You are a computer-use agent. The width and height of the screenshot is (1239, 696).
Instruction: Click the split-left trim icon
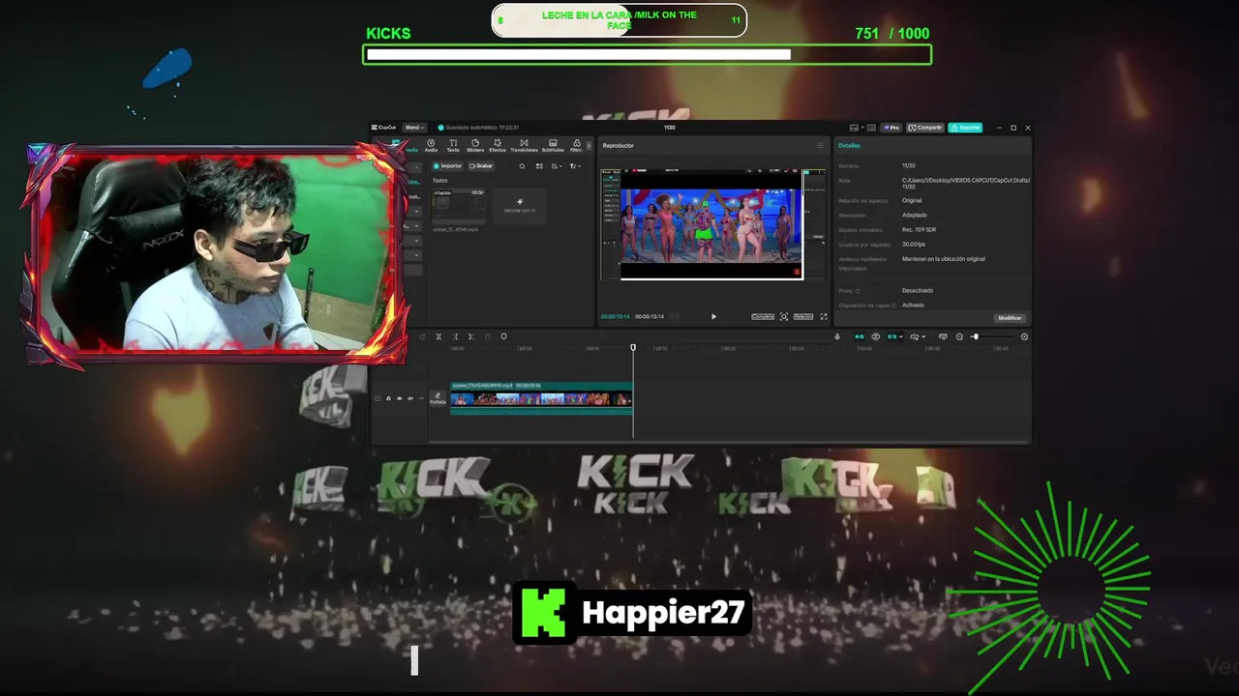pos(455,336)
